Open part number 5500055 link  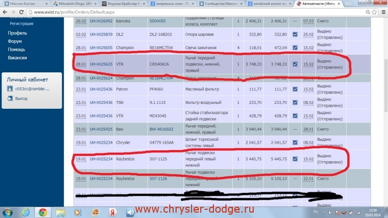[x=157, y=21]
